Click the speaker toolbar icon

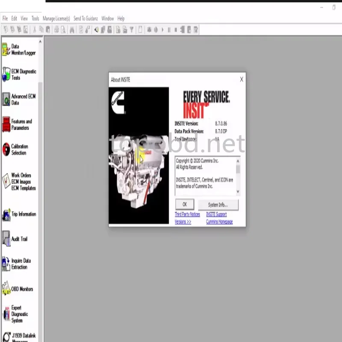pos(96,29)
